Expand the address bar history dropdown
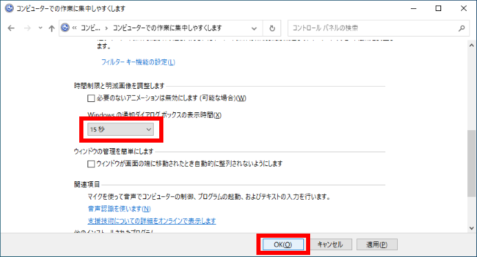Image resolution: width=477 pixels, height=257 pixels. click(x=254, y=28)
